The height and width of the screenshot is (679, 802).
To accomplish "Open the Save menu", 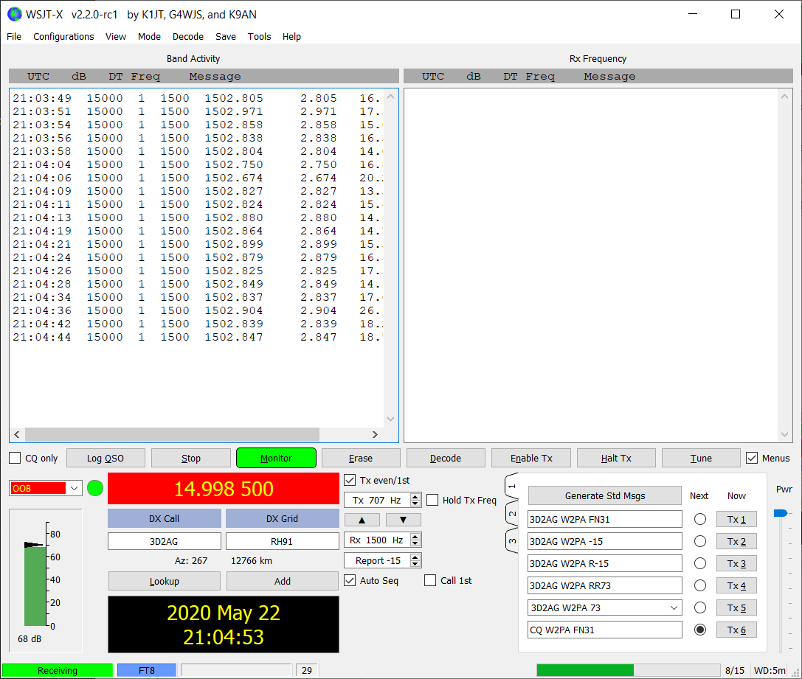I will click(226, 37).
